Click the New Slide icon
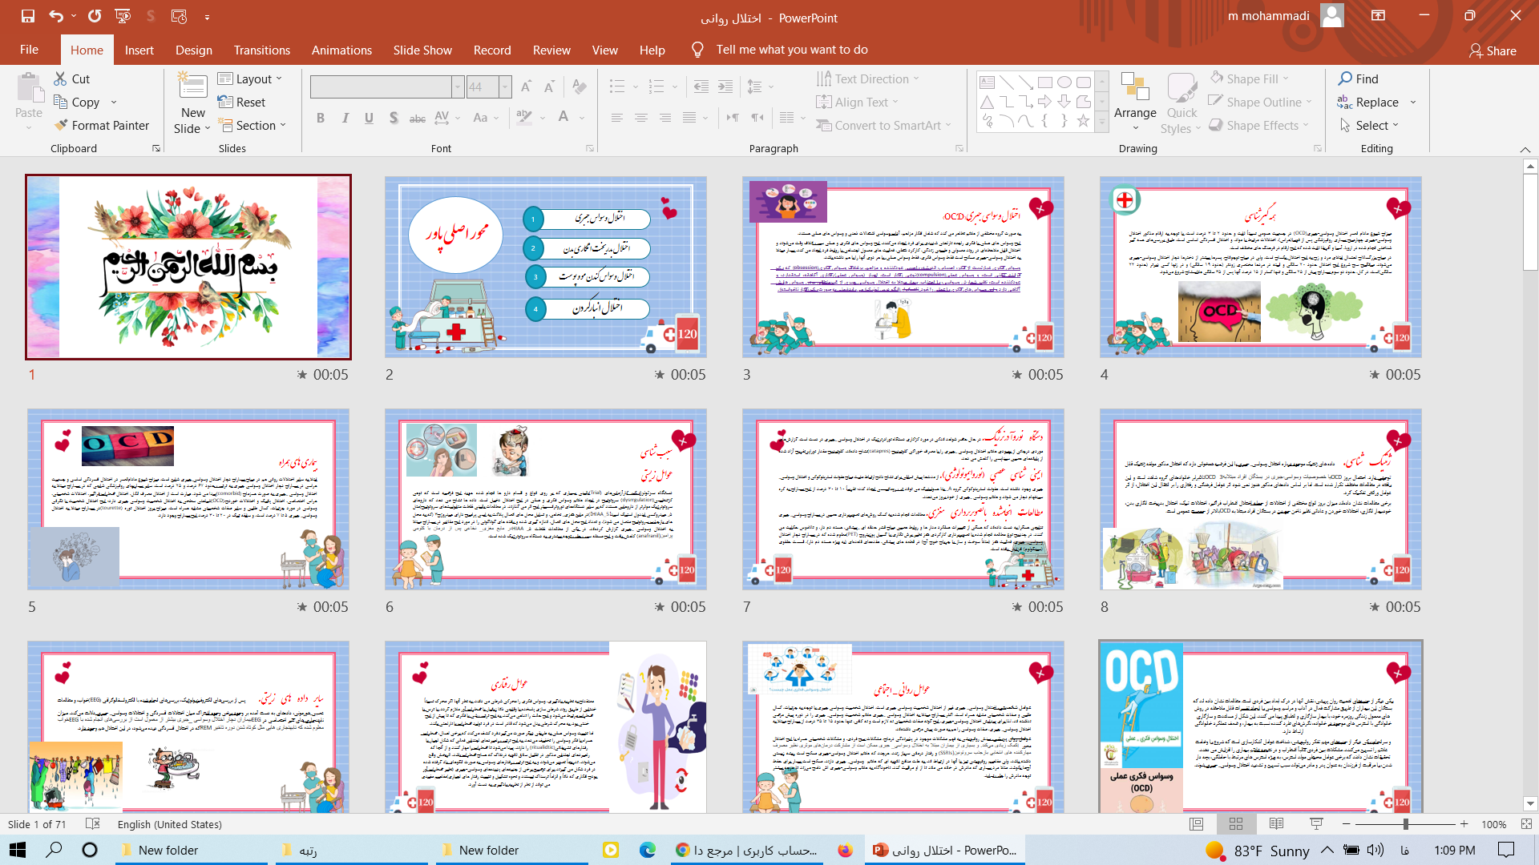1539x865 pixels. [x=192, y=88]
